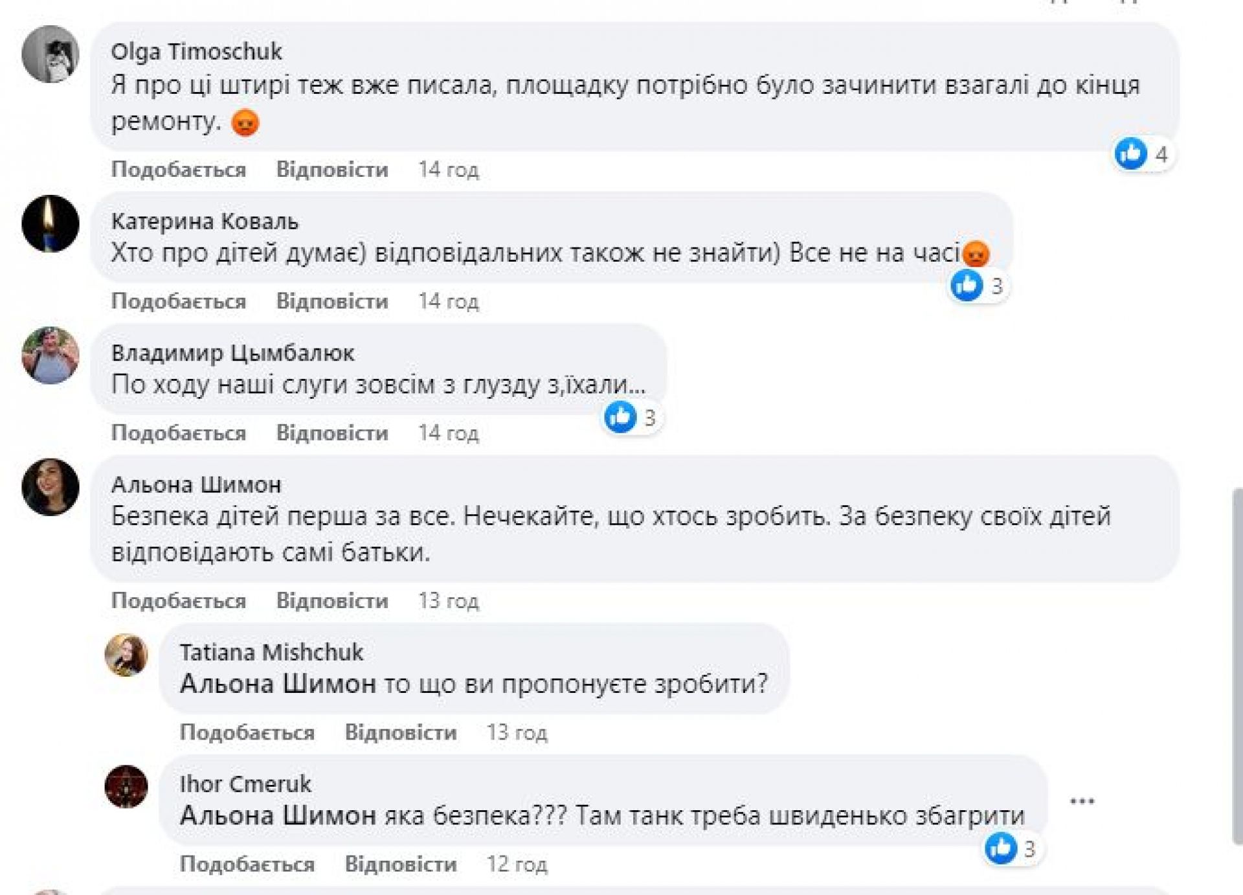The width and height of the screenshot is (1243, 895).
Task: Click the 13 год timestamp on Альона Шимон's comment
Action: (x=449, y=601)
